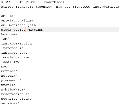Place cursor on the instance-id line

[13, 48]
